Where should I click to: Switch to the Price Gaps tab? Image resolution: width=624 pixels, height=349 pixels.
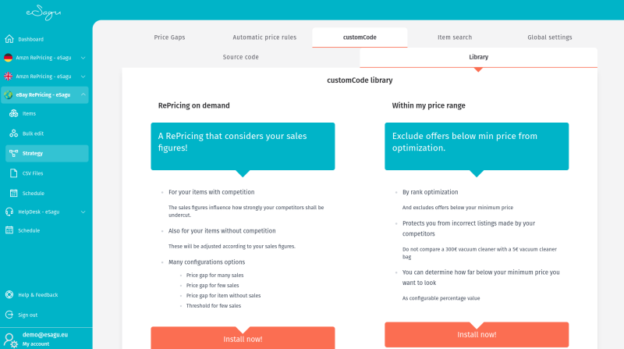point(169,37)
